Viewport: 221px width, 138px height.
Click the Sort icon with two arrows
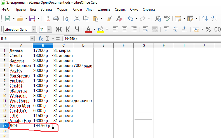click(205, 19)
